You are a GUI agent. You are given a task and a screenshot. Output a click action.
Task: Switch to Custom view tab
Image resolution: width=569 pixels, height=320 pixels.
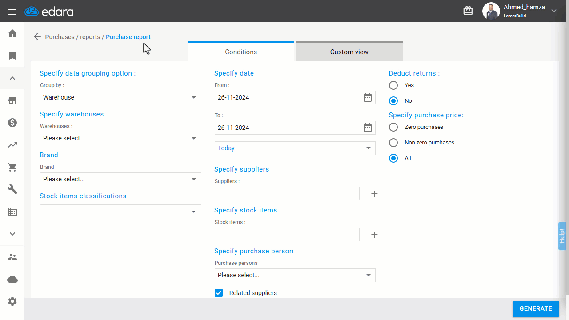click(x=349, y=51)
